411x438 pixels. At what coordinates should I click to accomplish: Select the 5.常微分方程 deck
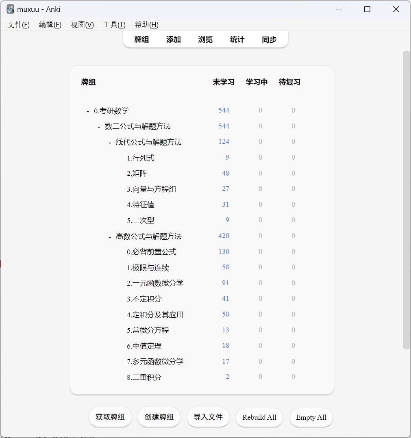coord(148,330)
